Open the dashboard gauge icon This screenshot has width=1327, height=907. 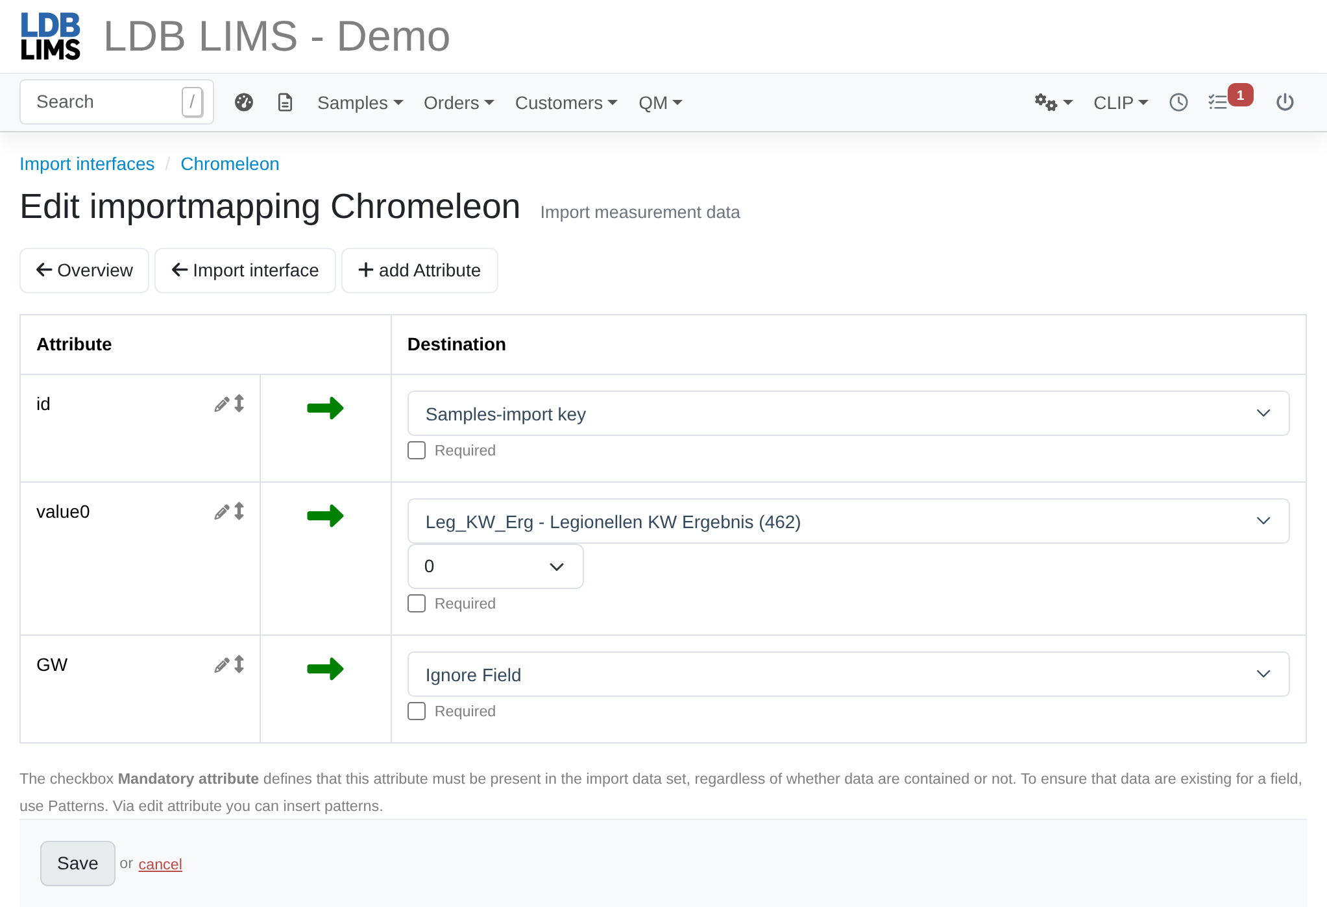tap(244, 103)
